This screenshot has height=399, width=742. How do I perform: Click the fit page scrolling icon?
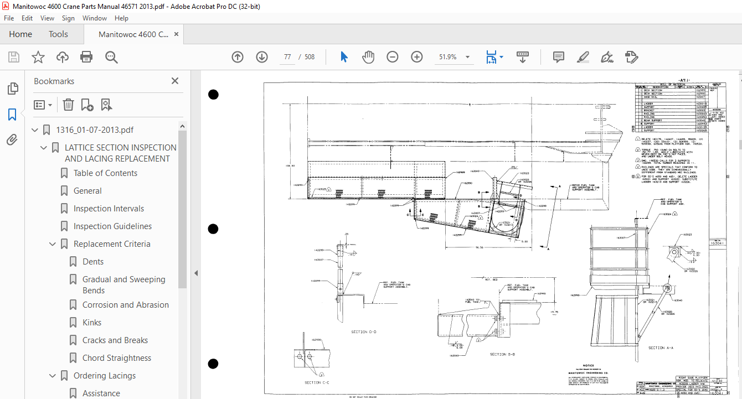coord(491,57)
